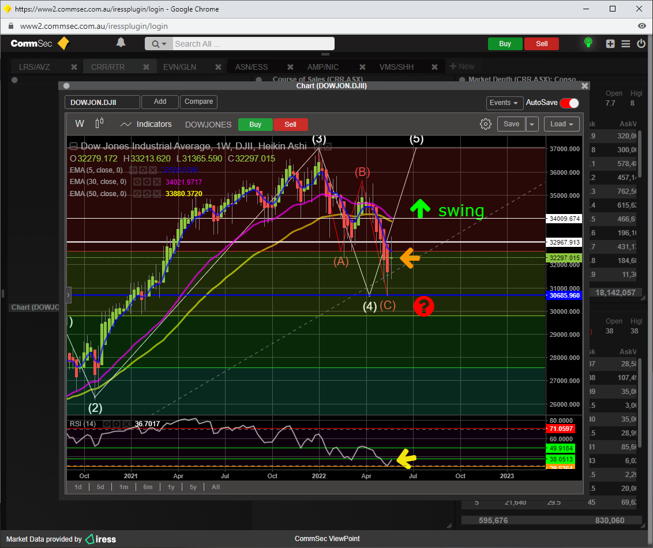This screenshot has height=548, width=653.
Task: Select the 1d range
Action: [78, 487]
